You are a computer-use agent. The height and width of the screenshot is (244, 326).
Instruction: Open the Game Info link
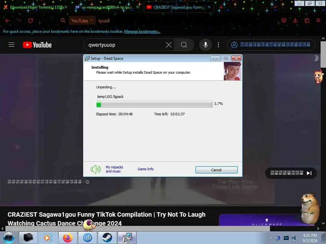coord(145,169)
